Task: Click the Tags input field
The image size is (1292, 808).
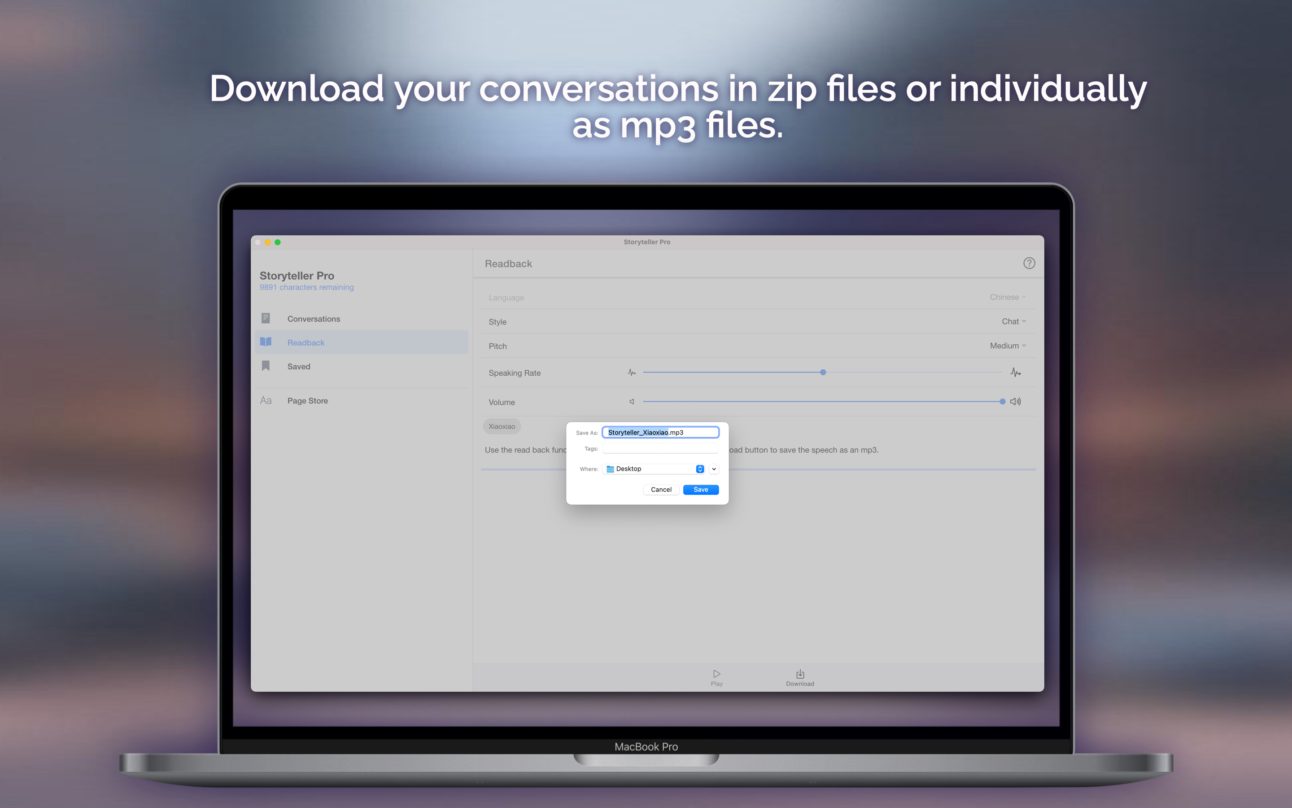Action: [660, 449]
